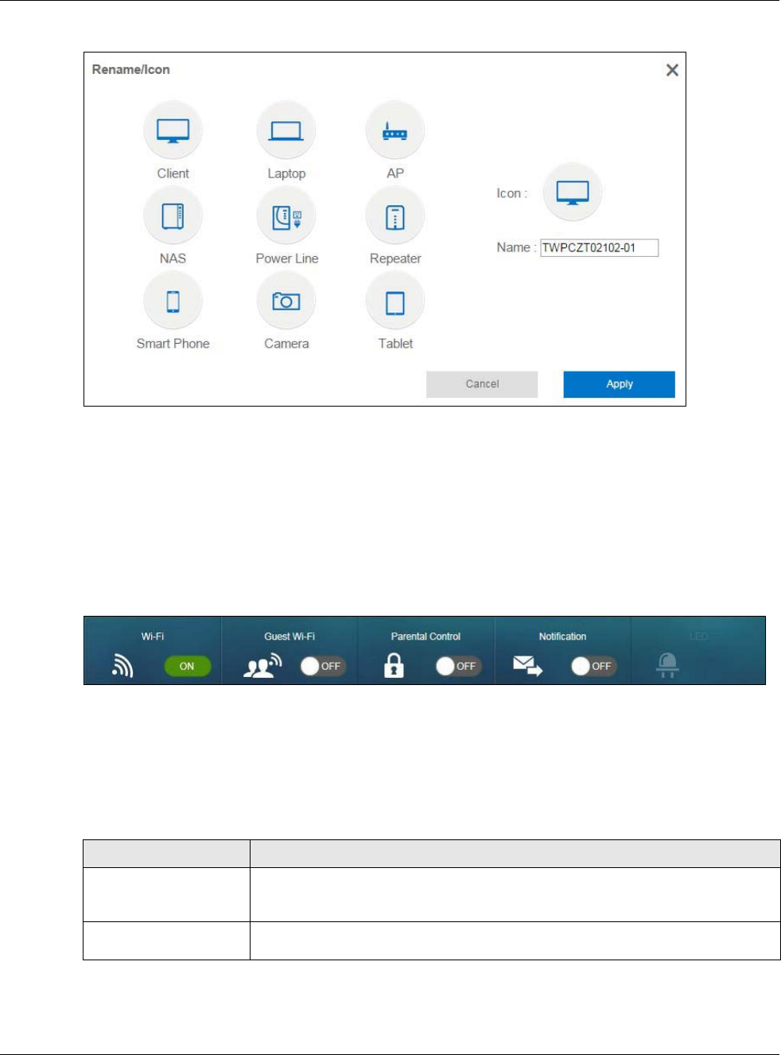The width and height of the screenshot is (781, 1055).
Task: Click the Tablet label text
Action: (395, 344)
